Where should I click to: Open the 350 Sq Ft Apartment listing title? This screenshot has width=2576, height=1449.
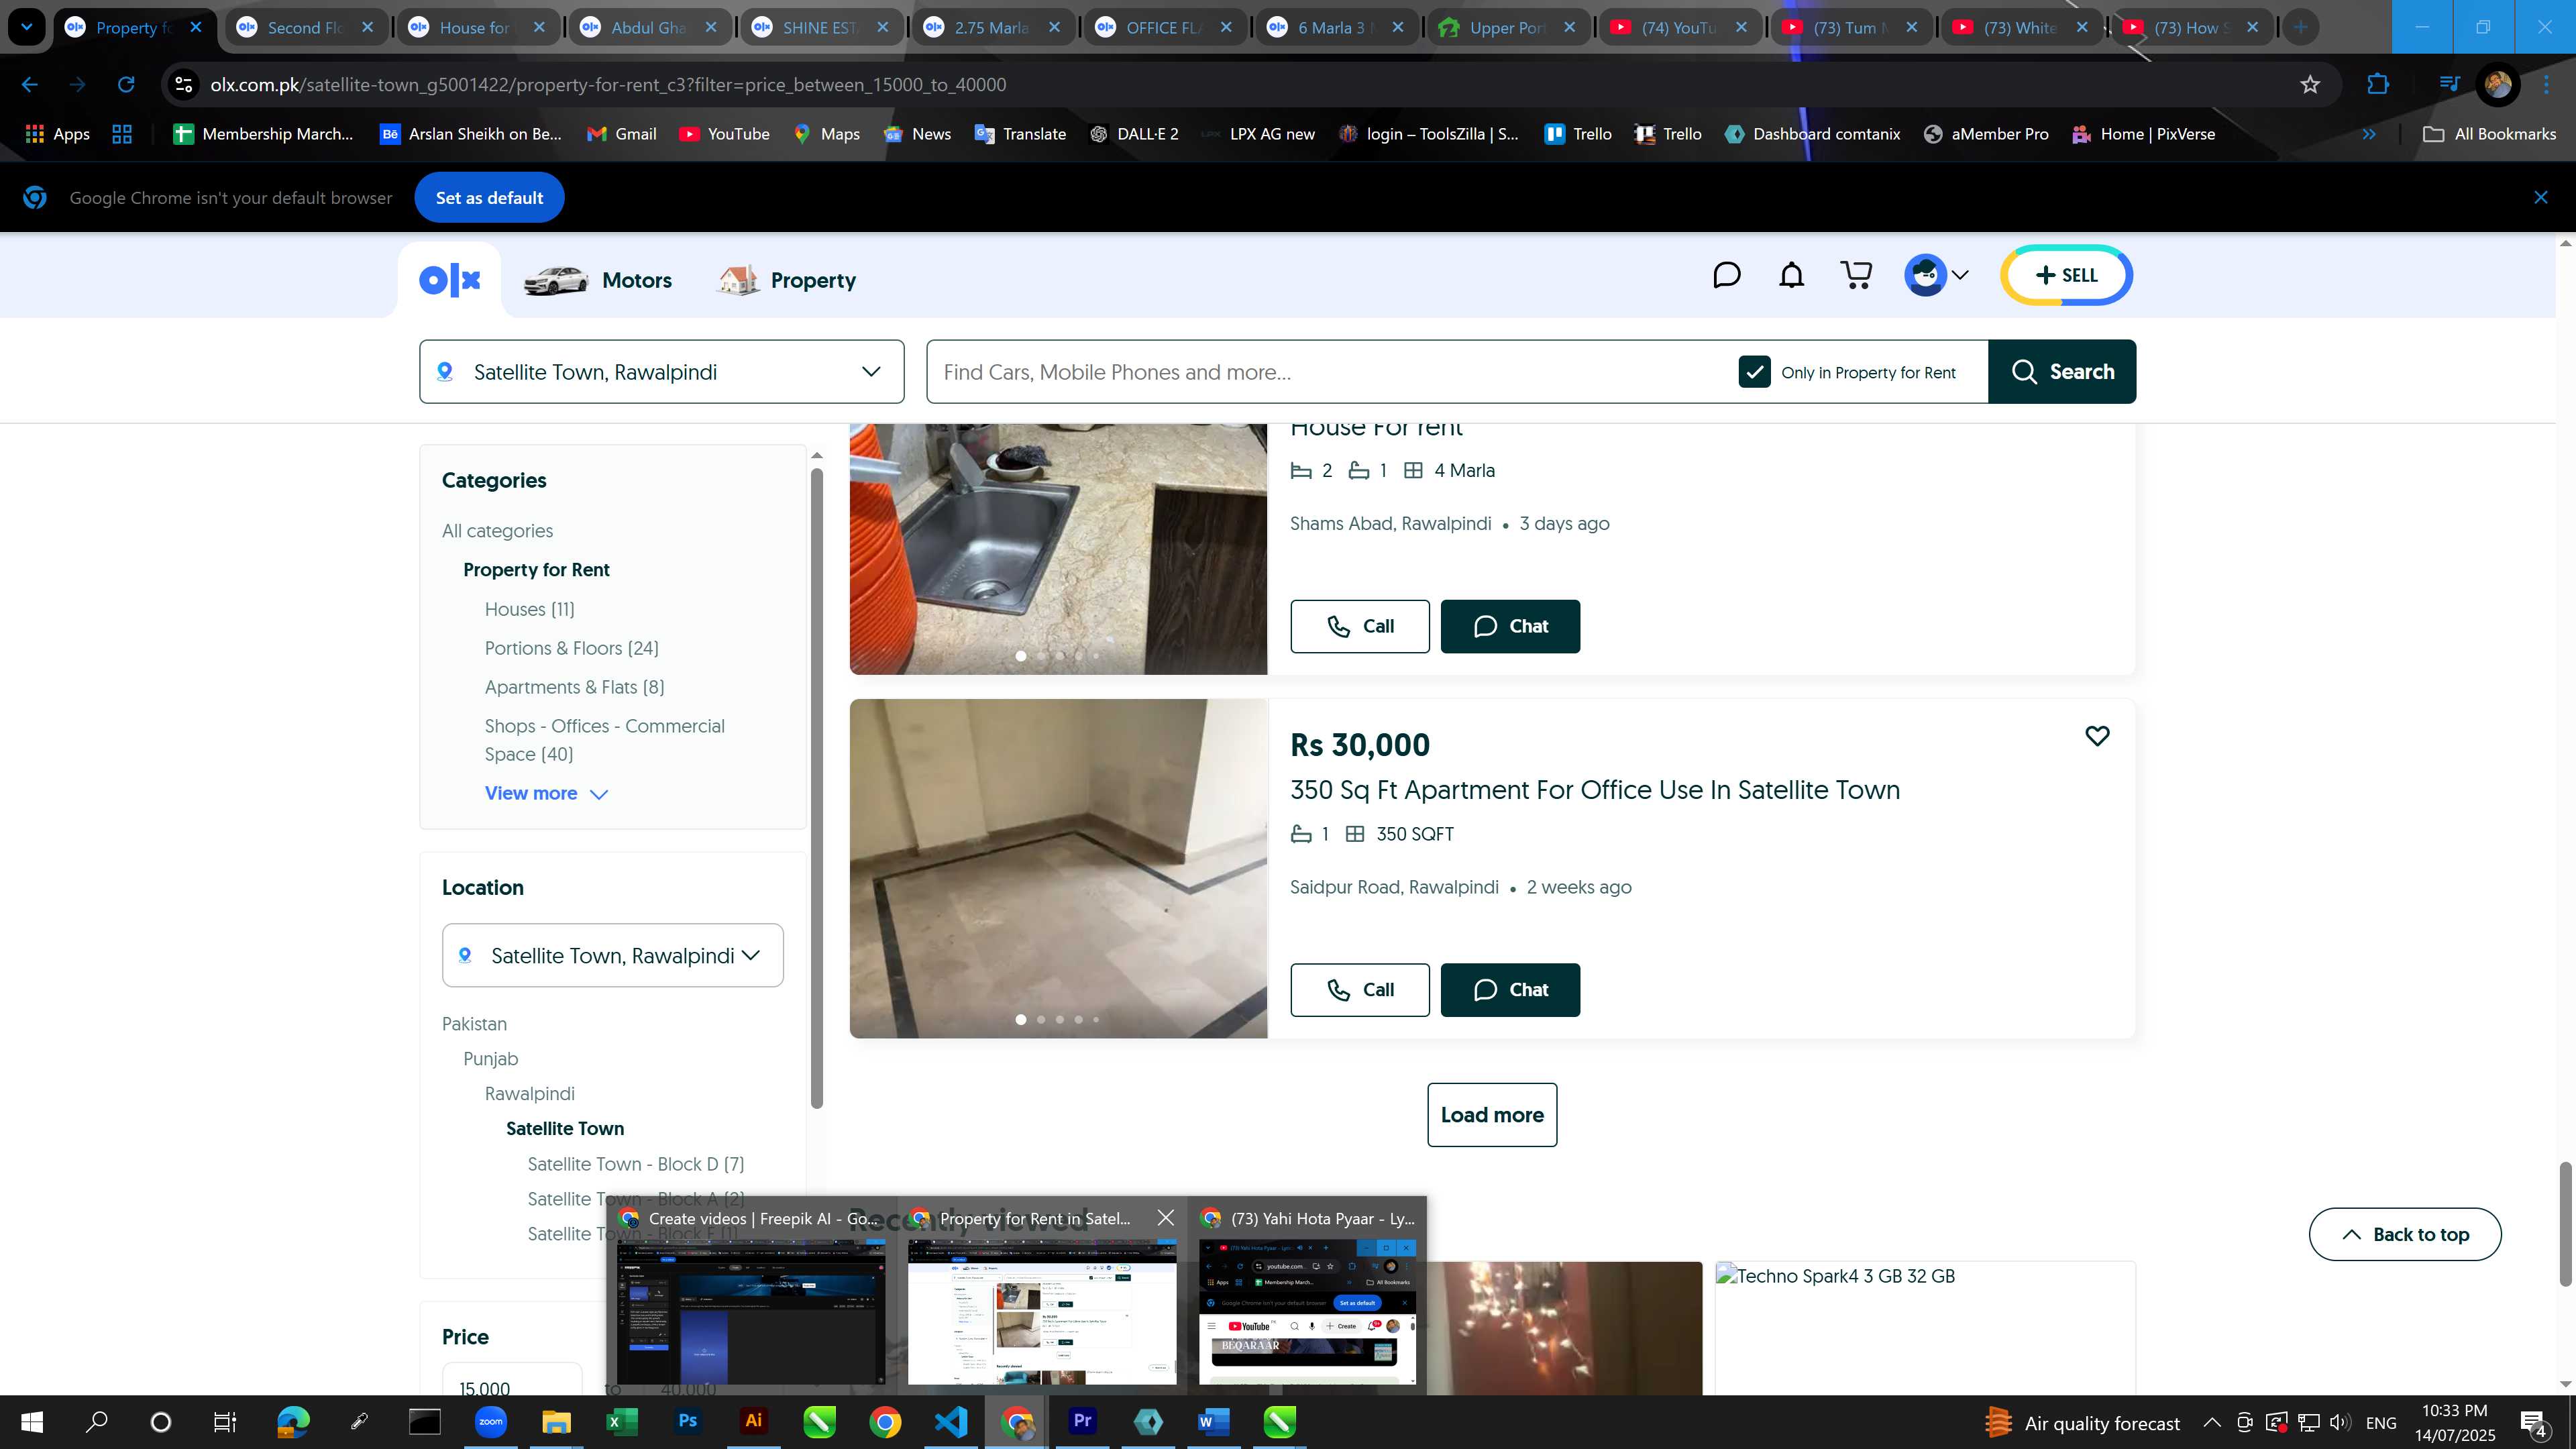pyautogui.click(x=1595, y=790)
